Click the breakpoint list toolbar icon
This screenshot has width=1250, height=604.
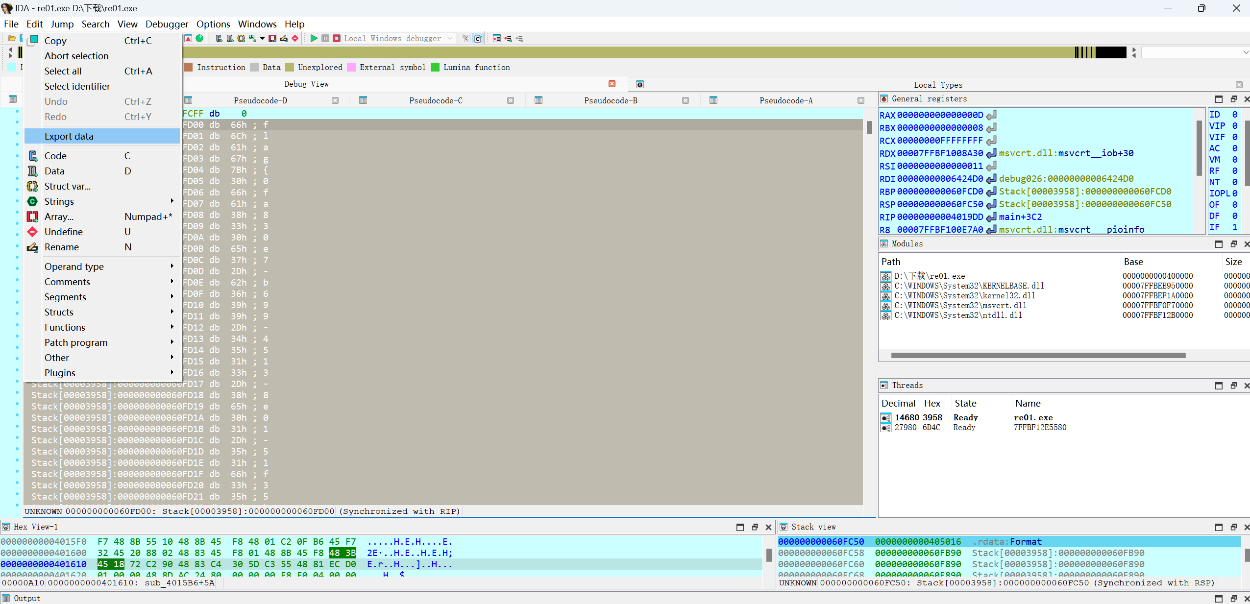click(497, 38)
